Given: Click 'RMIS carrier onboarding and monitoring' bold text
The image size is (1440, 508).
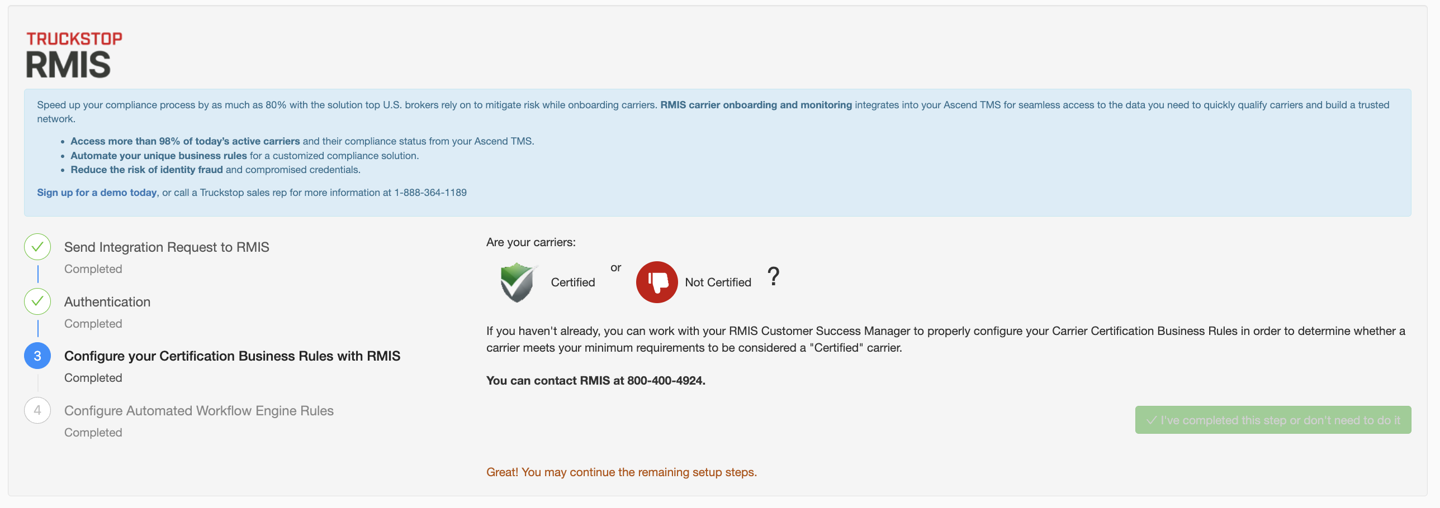Looking at the screenshot, I should pos(756,105).
